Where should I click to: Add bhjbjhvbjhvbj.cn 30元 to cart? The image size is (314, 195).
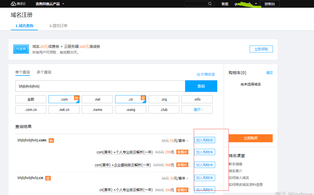tap(205, 178)
